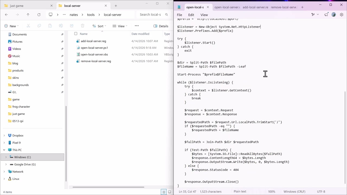
Task: Sort files by Name column header
Action: [x=83, y=34]
